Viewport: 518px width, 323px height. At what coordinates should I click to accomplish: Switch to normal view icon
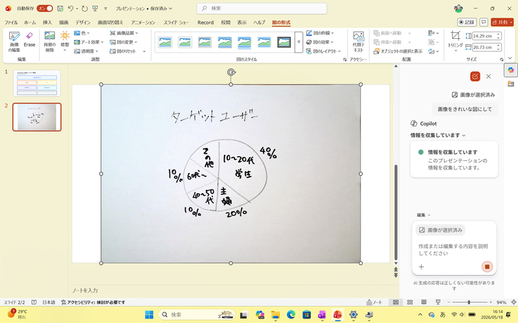396,302
